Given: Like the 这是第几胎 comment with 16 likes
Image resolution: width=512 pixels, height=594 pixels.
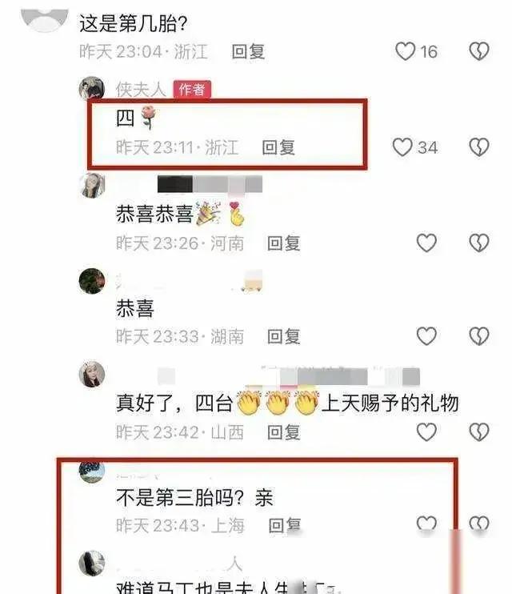Looking at the screenshot, I should tap(406, 51).
